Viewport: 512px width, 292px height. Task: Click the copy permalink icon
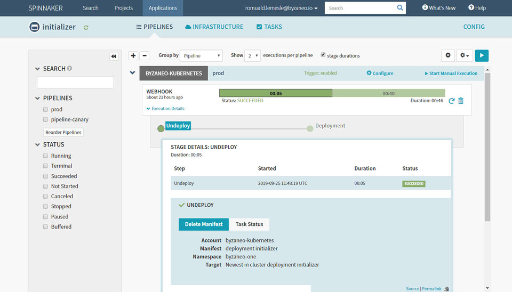(447, 289)
